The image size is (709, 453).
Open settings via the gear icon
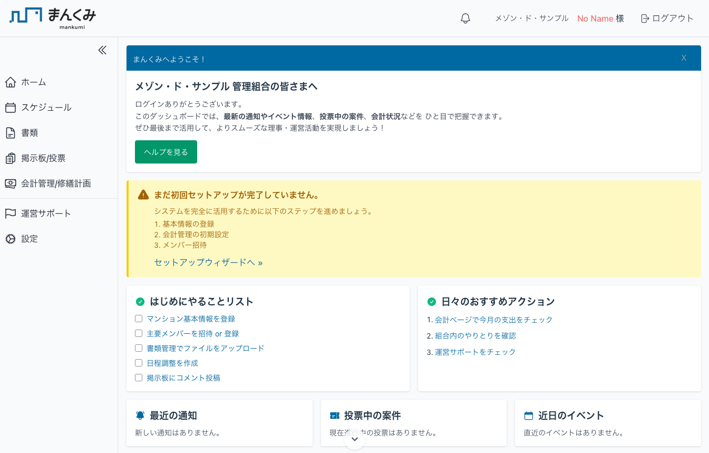pyautogui.click(x=11, y=239)
